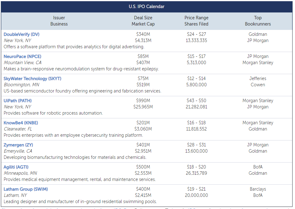Select the $43 - $50 price range
This screenshot has width=295, height=209.
pyautogui.click(x=196, y=101)
